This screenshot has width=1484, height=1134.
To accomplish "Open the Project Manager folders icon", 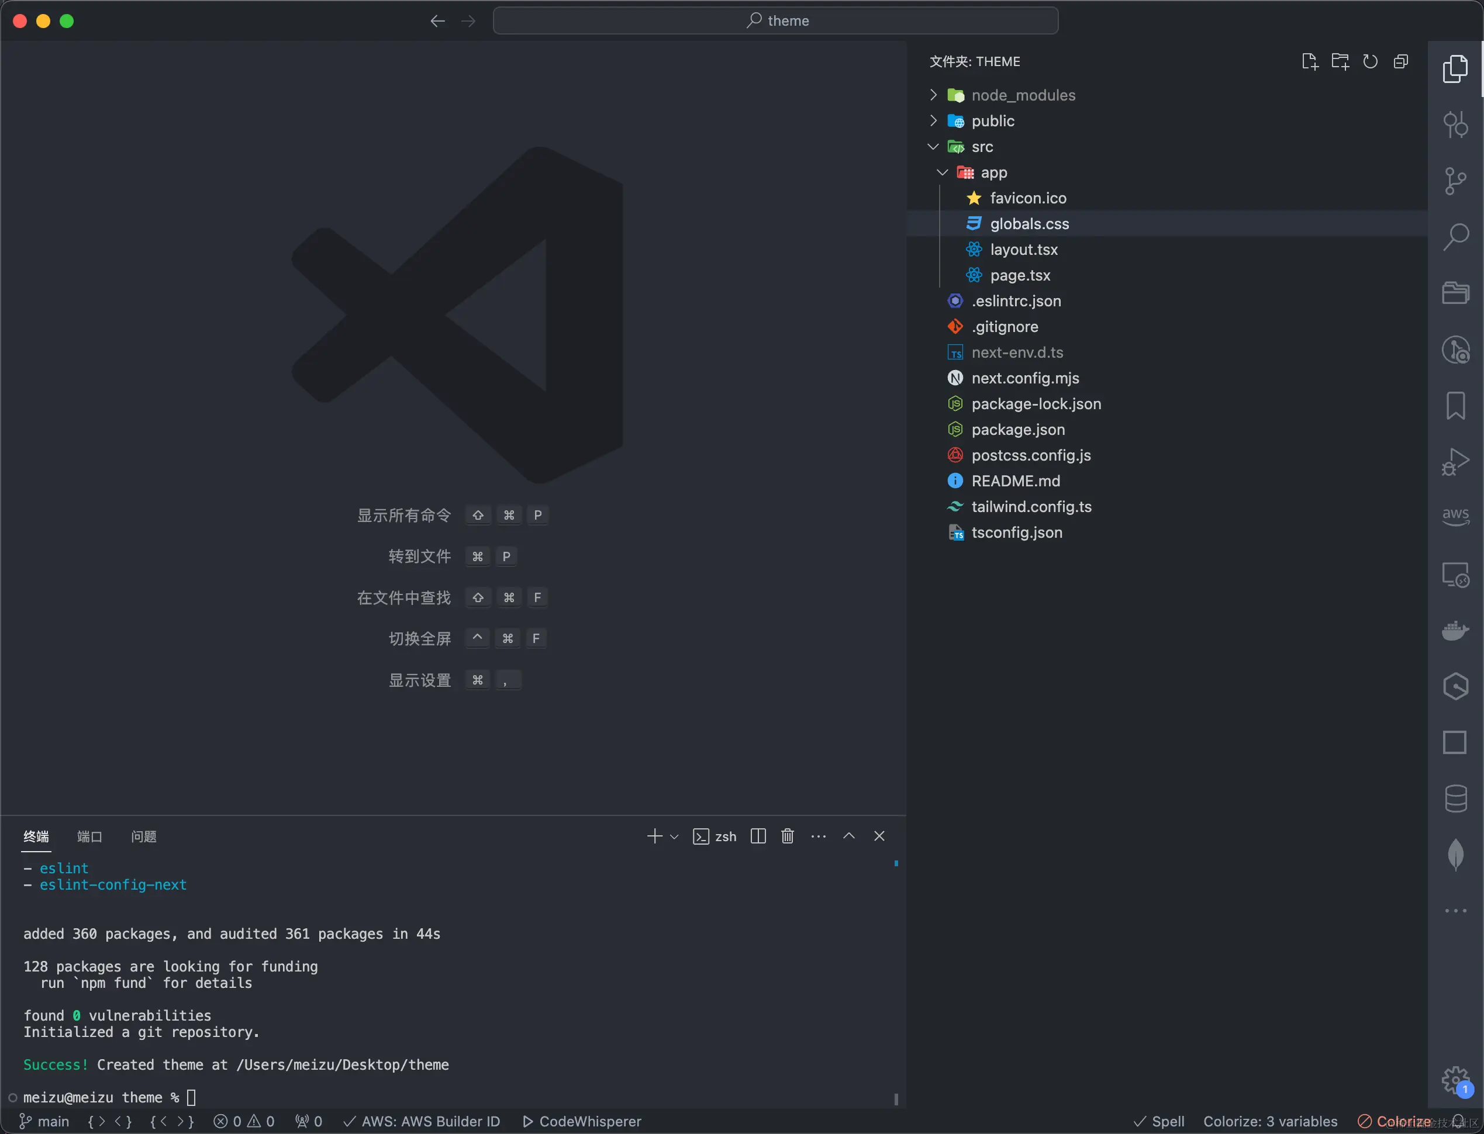I will click(1455, 293).
